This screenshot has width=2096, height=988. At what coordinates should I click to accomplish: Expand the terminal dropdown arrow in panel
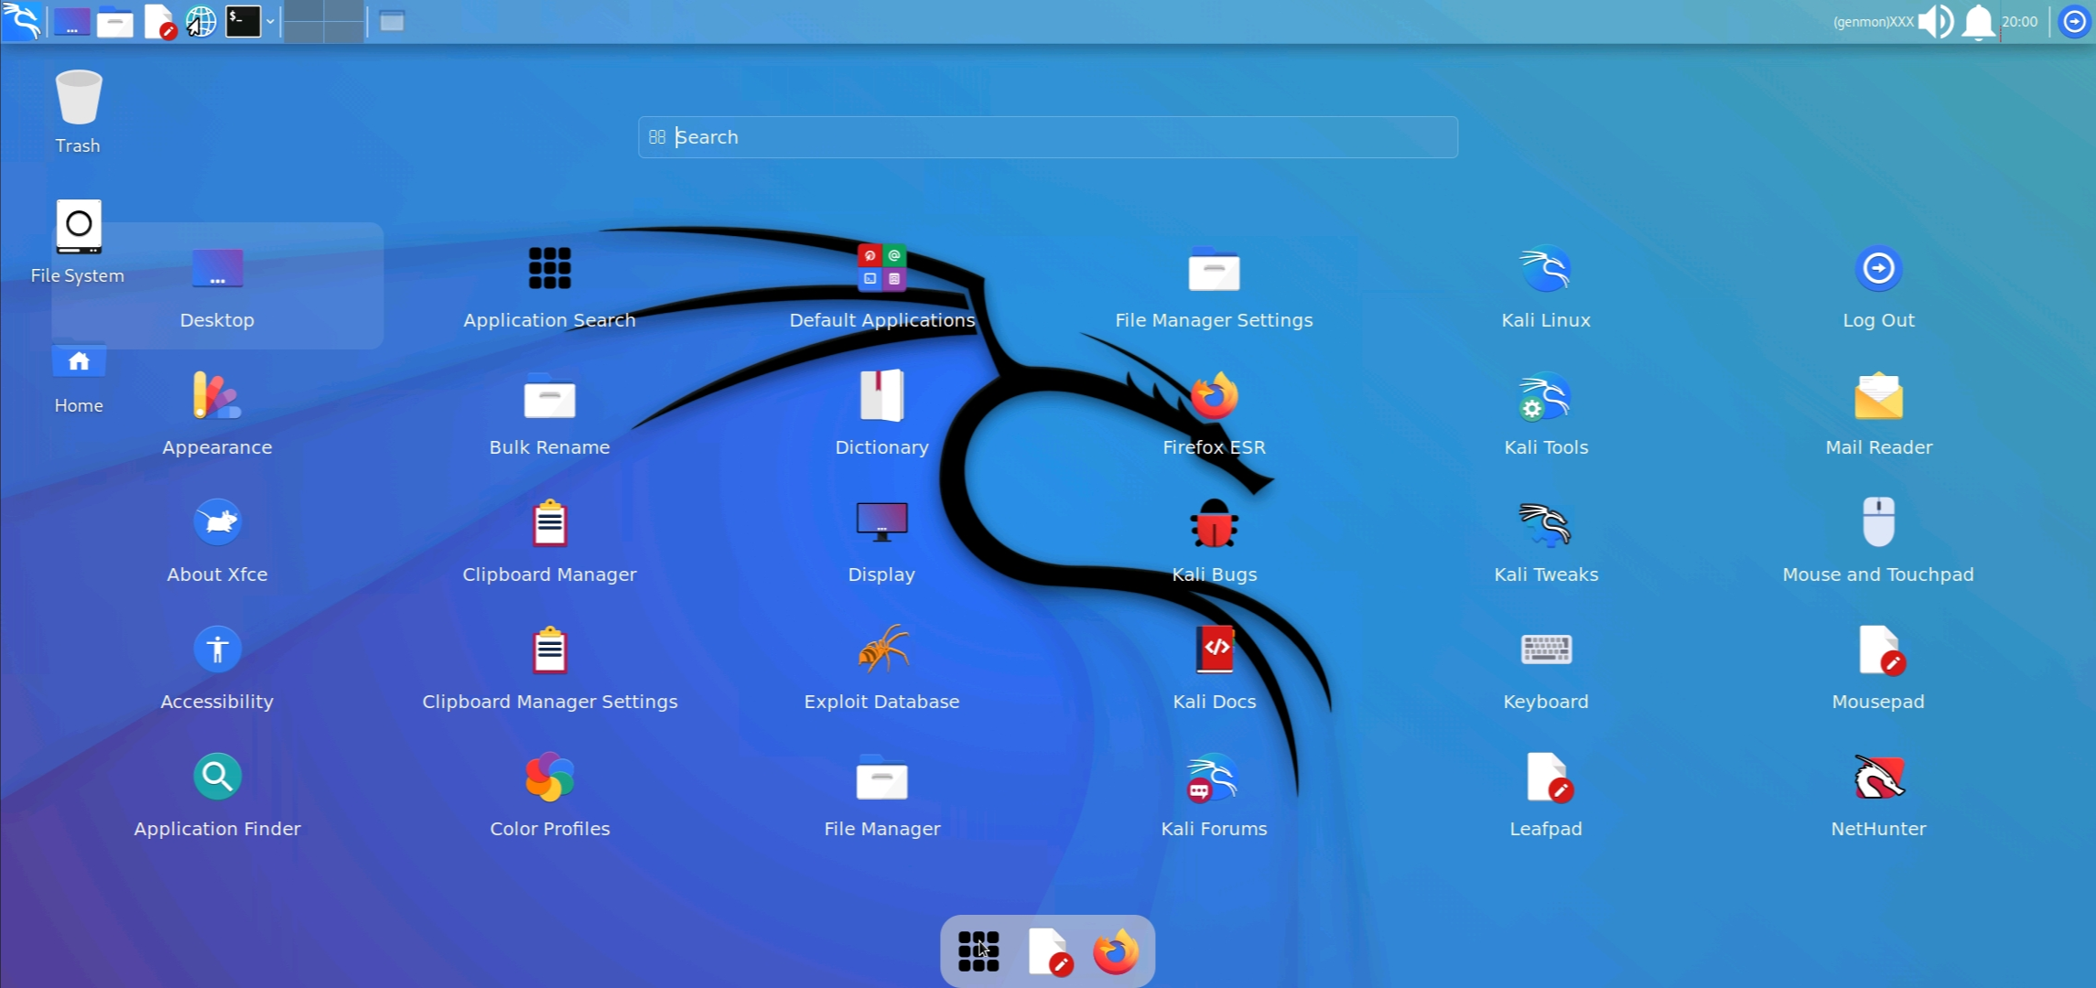tap(270, 21)
